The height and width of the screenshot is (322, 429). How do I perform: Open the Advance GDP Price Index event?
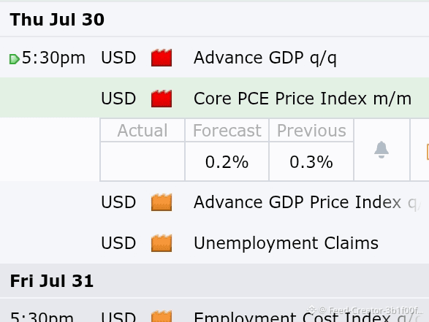click(215, 202)
